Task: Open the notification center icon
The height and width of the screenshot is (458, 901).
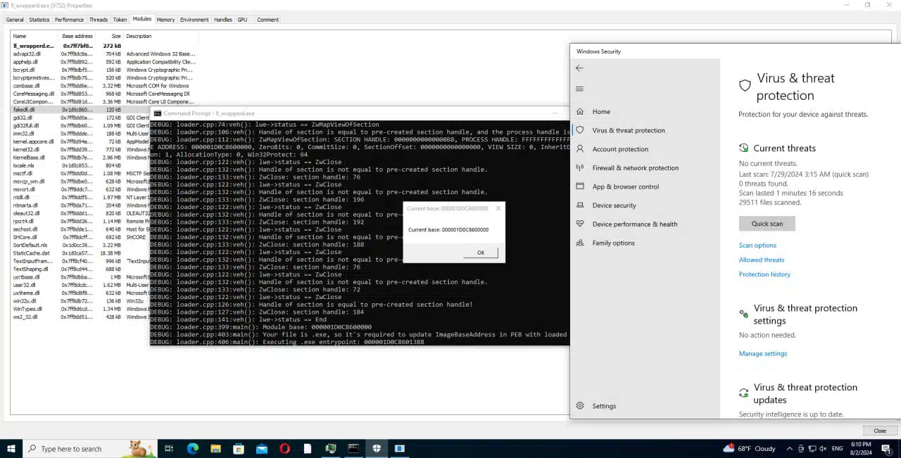Action: tap(886, 449)
